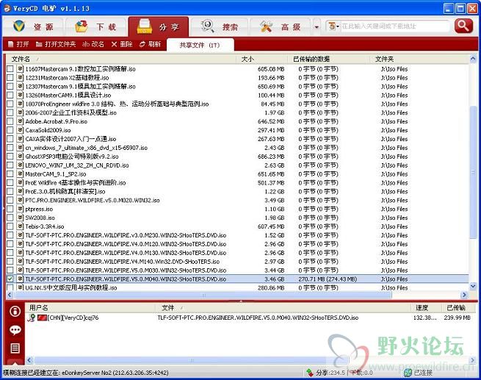Sort by 已传输的数据 column header
The height and width of the screenshot is (380, 481).
pyautogui.click(x=328, y=59)
